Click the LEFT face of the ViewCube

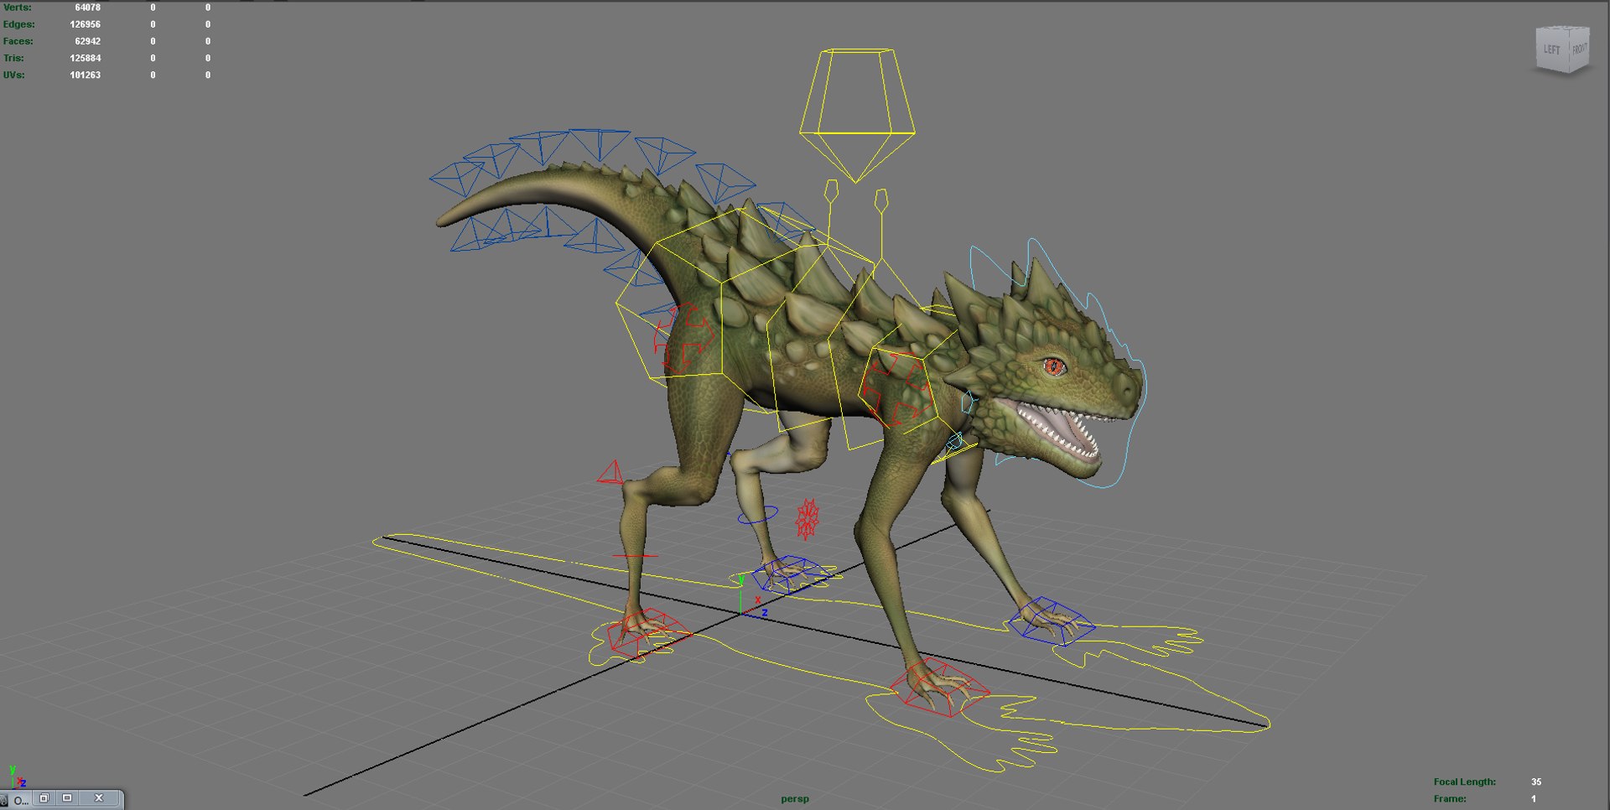[1552, 49]
